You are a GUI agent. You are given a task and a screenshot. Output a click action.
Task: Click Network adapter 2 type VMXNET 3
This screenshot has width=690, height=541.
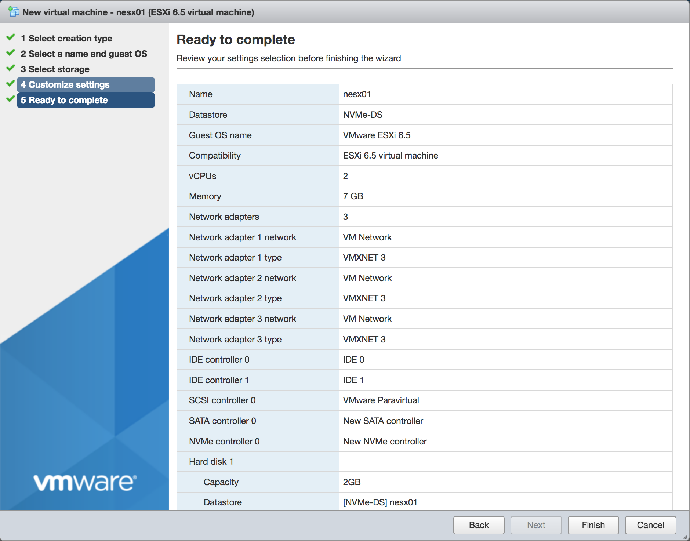(x=364, y=298)
